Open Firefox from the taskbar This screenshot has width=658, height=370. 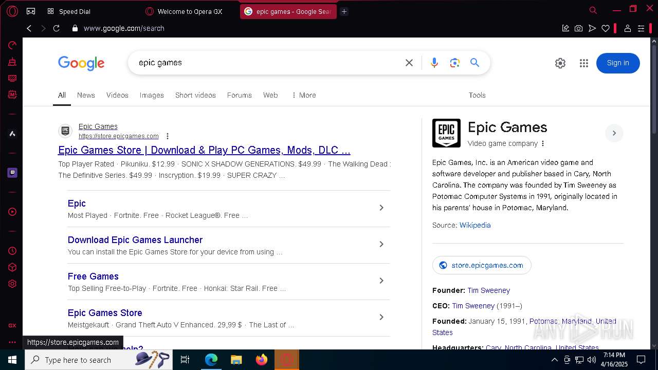pyautogui.click(x=262, y=360)
